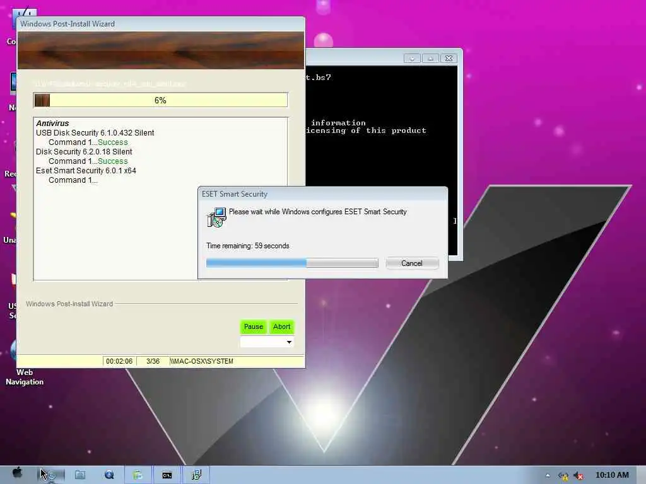646x484 pixels.
Task: Maximize the command prompt window
Action: [430, 59]
